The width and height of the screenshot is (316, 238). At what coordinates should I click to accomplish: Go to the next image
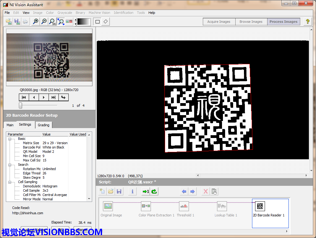(44, 97)
